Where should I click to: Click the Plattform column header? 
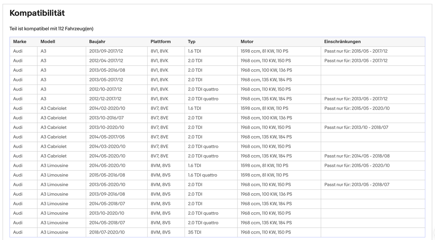160,42
